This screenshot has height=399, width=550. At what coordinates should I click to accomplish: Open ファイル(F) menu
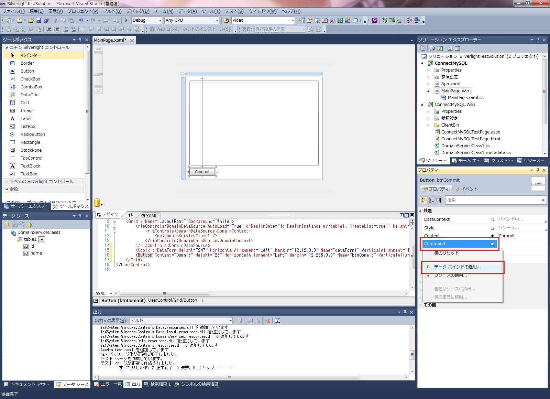tap(13, 11)
